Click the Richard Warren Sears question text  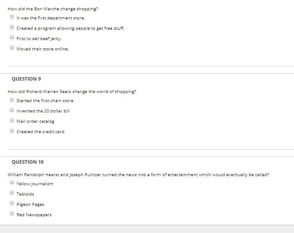pyautogui.click(x=72, y=92)
